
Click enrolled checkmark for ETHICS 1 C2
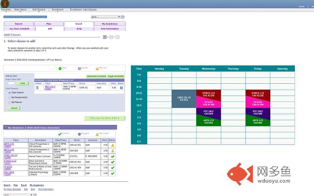(x=112, y=162)
